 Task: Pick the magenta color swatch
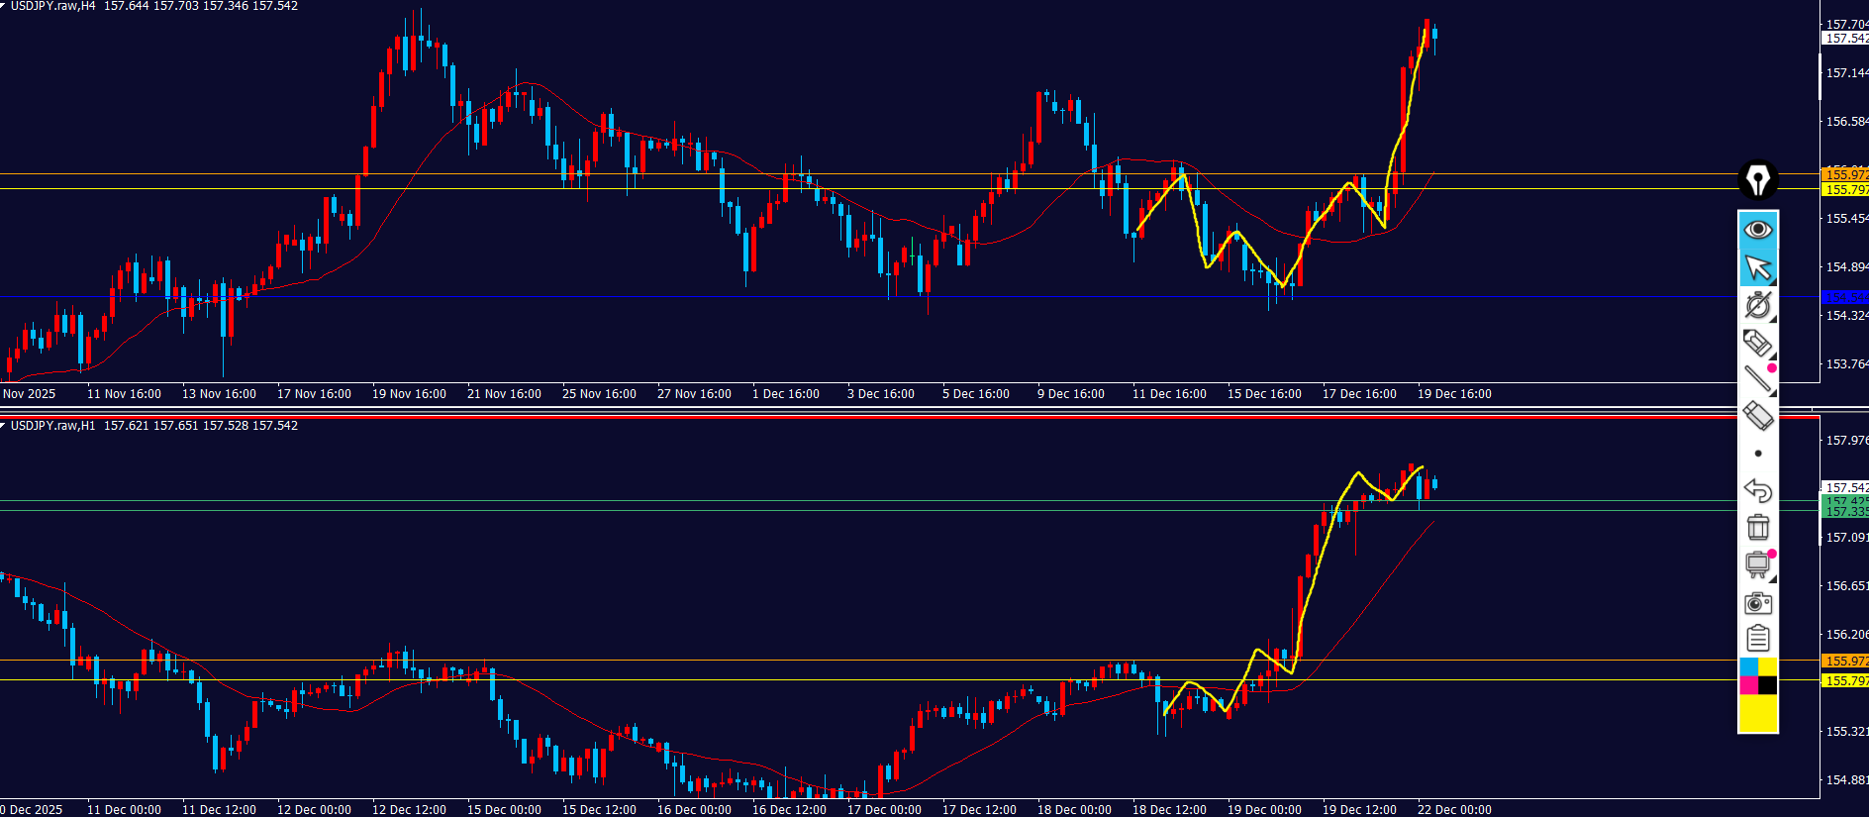click(1748, 685)
